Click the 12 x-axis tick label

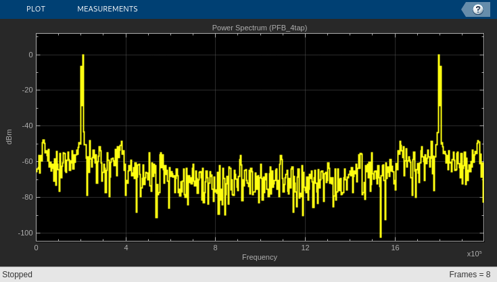click(x=305, y=248)
